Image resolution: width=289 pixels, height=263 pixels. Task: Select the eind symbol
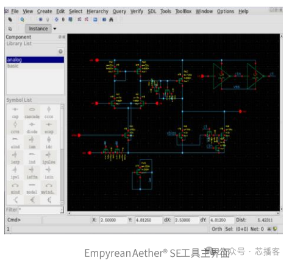pyautogui.click(x=15, y=143)
